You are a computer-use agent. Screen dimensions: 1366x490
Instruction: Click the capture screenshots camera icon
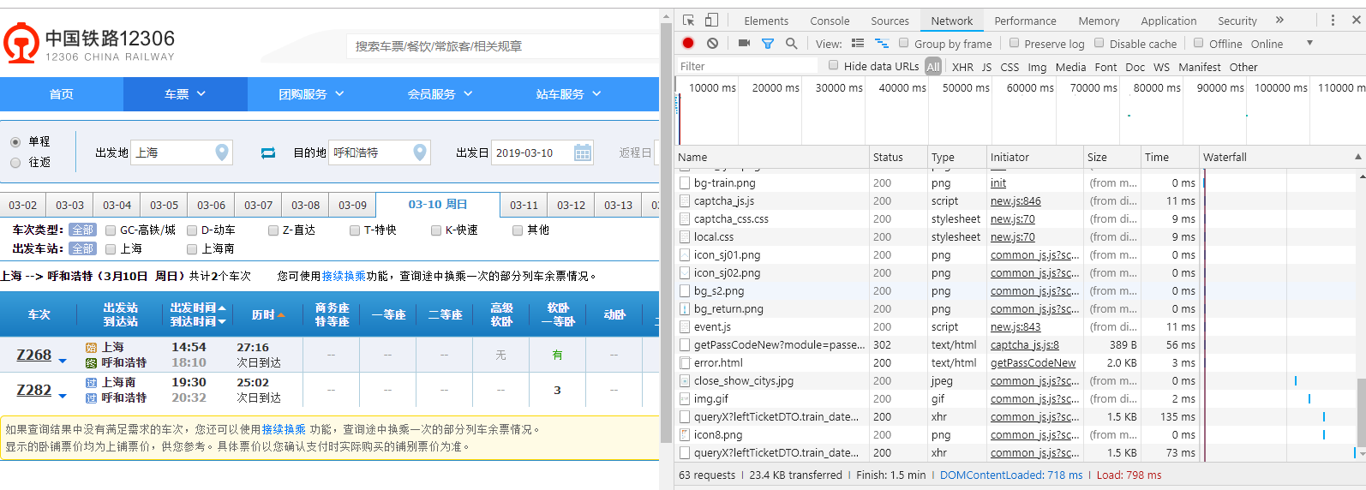pyautogui.click(x=744, y=43)
